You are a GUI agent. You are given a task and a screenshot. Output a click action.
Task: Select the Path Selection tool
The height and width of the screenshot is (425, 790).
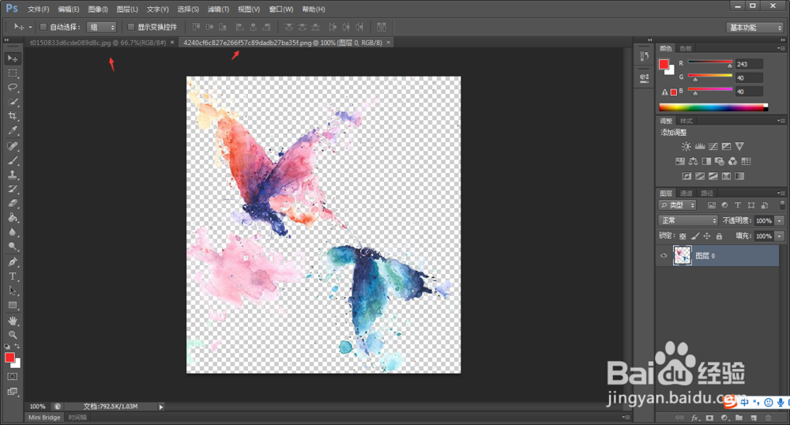(x=13, y=291)
